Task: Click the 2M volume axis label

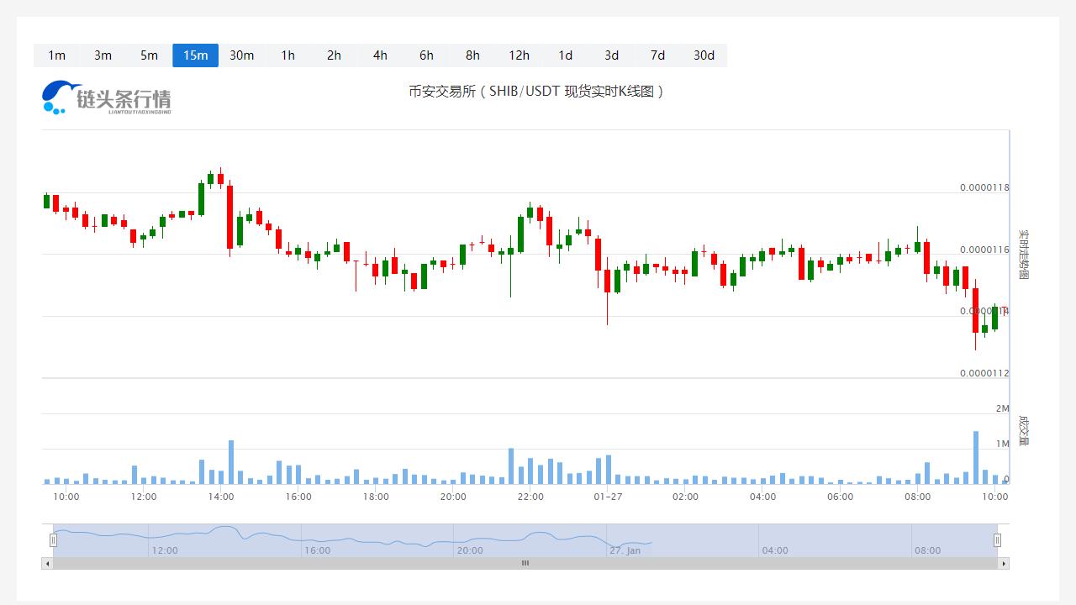Action: point(1002,408)
